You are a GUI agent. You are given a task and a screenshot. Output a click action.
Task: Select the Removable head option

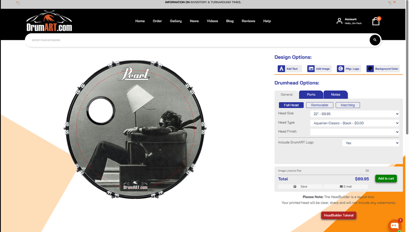320,105
